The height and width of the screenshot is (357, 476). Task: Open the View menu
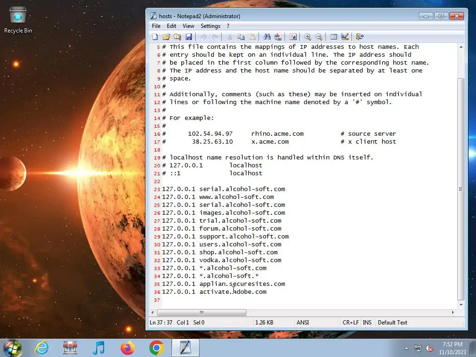pos(188,26)
